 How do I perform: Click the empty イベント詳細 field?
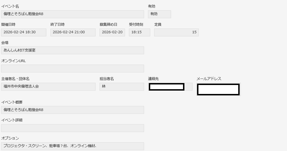coord(73,128)
